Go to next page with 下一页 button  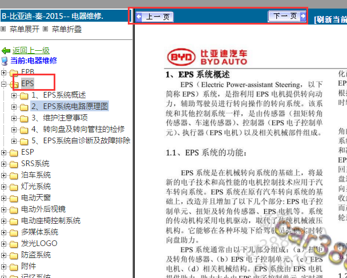[x=287, y=16]
